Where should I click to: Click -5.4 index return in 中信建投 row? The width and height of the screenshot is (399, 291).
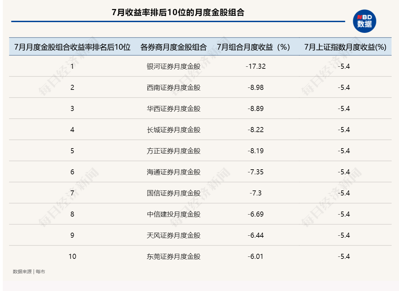(x=344, y=214)
